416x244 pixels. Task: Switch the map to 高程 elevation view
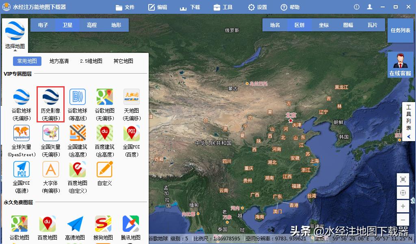coord(91,25)
